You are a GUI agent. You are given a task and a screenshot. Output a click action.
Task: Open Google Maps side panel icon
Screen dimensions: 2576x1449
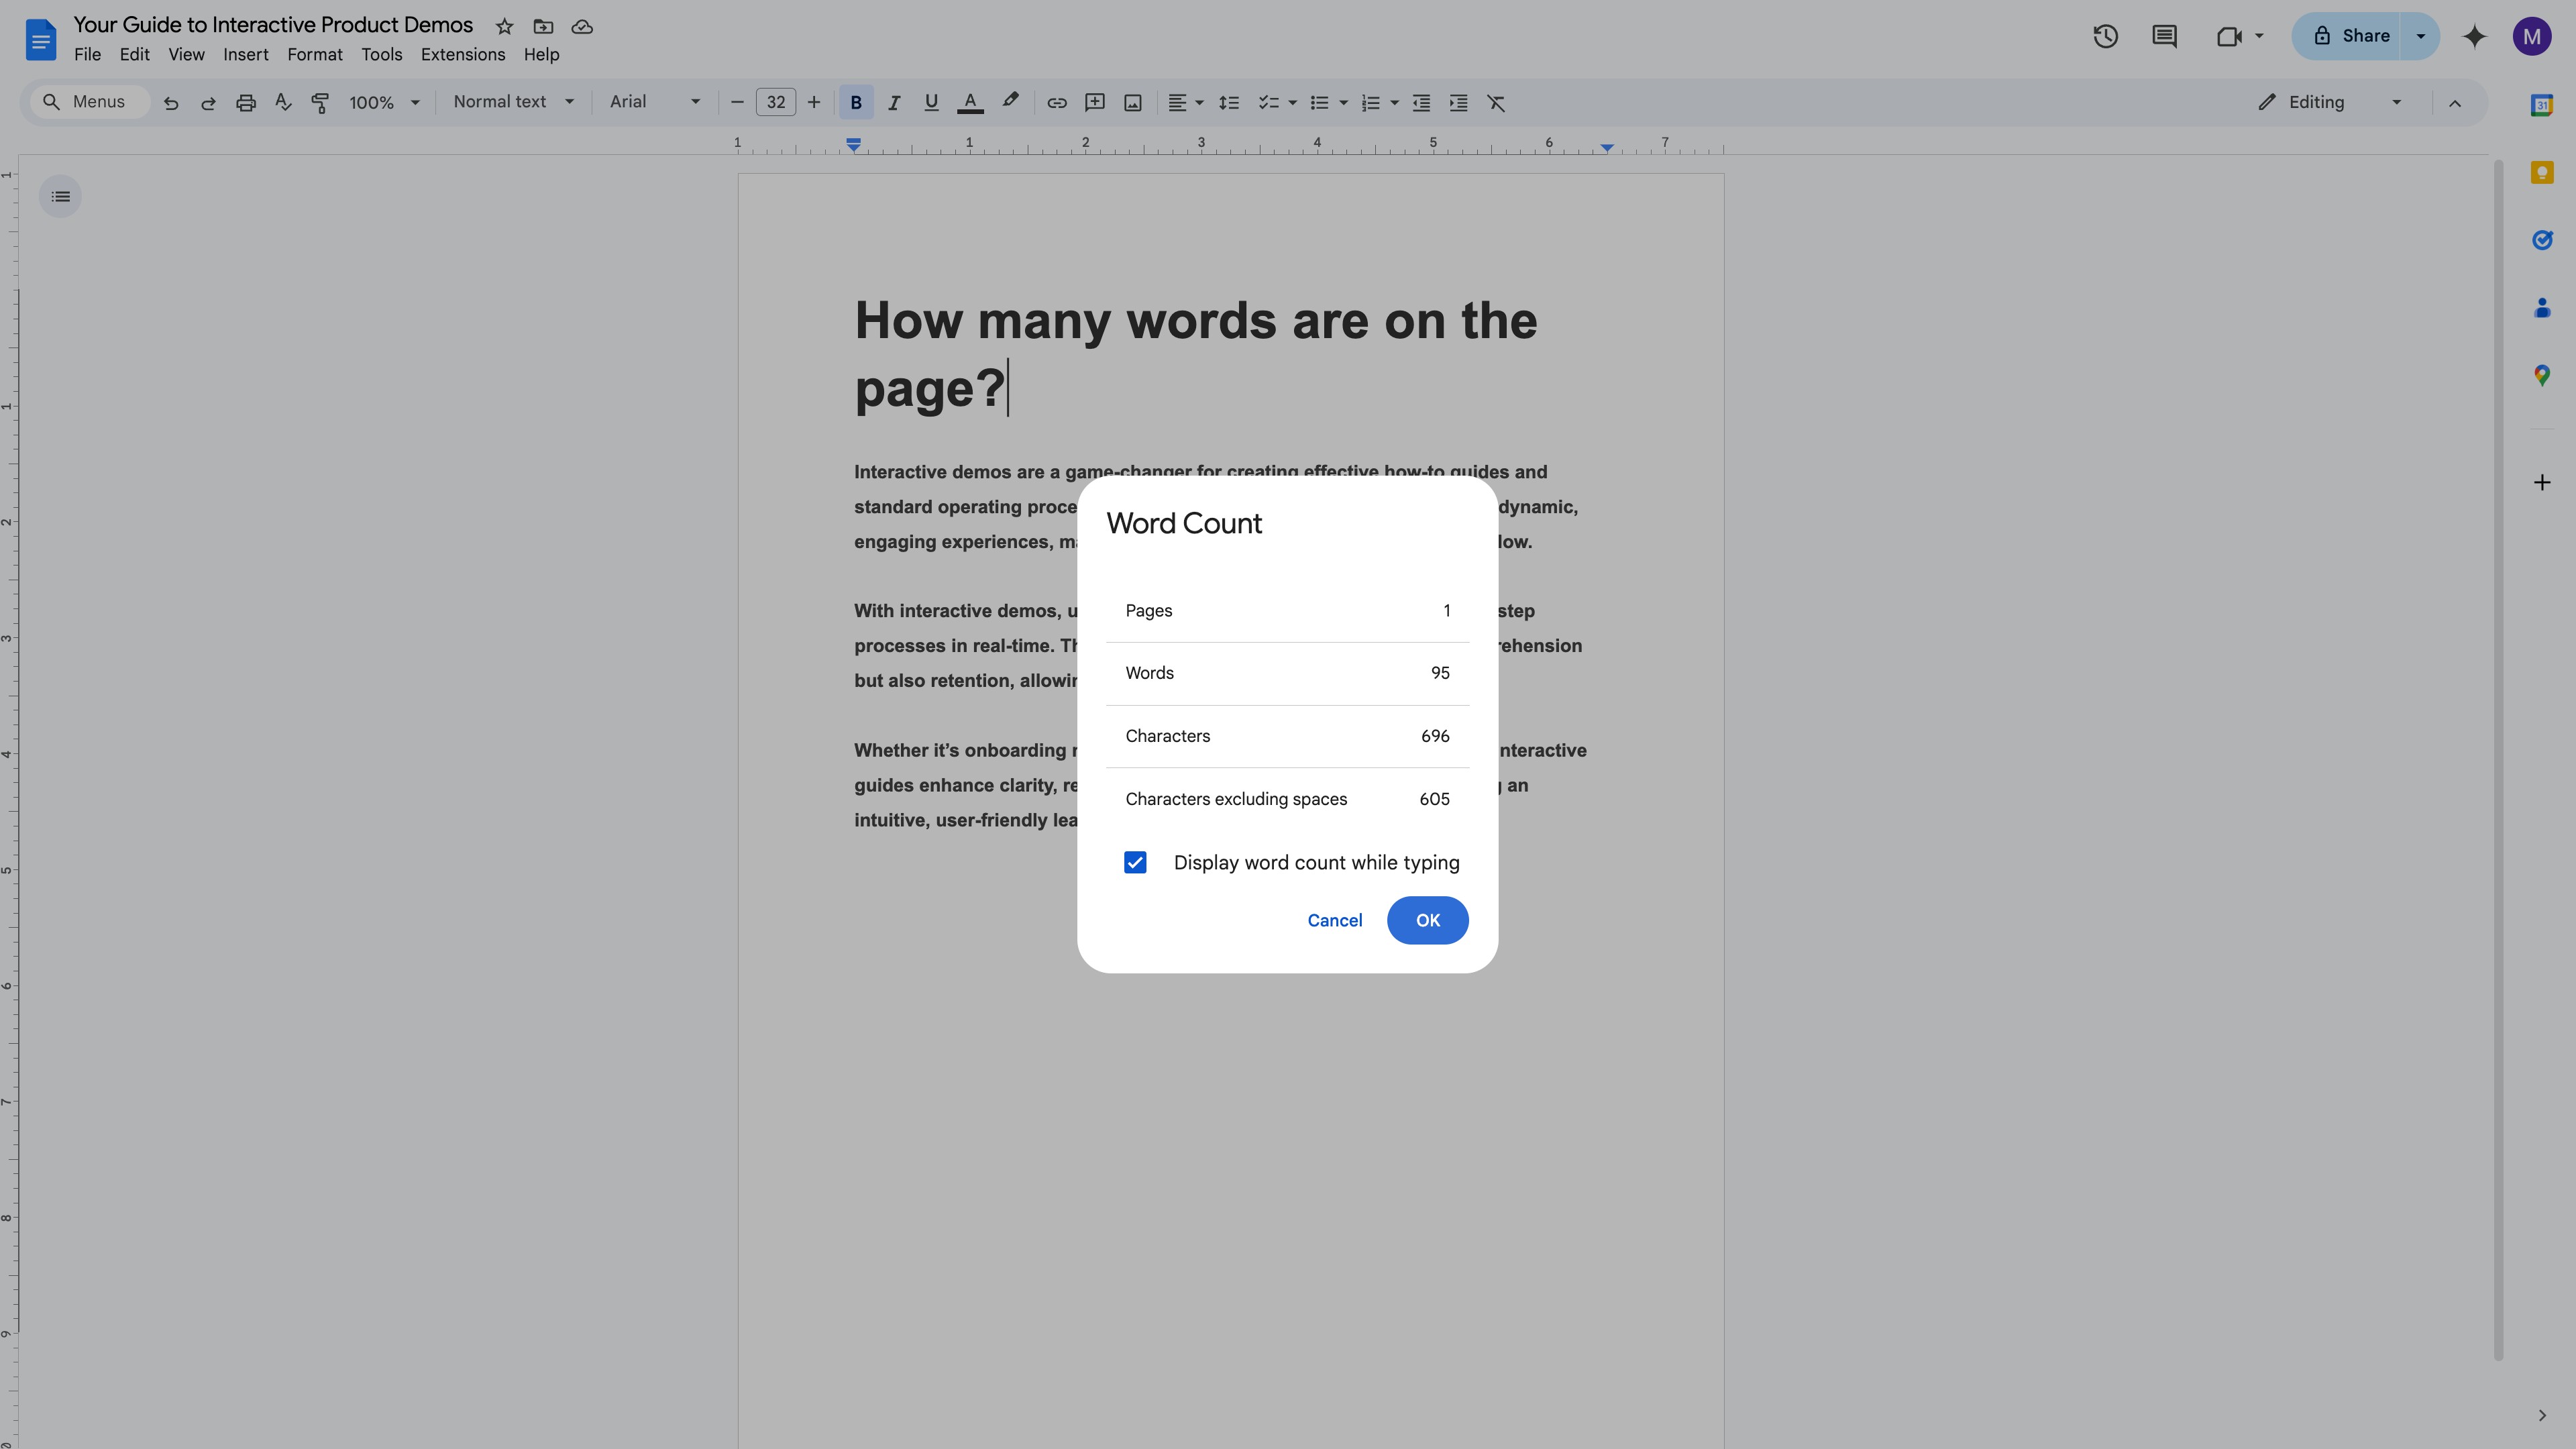pos(2542,376)
